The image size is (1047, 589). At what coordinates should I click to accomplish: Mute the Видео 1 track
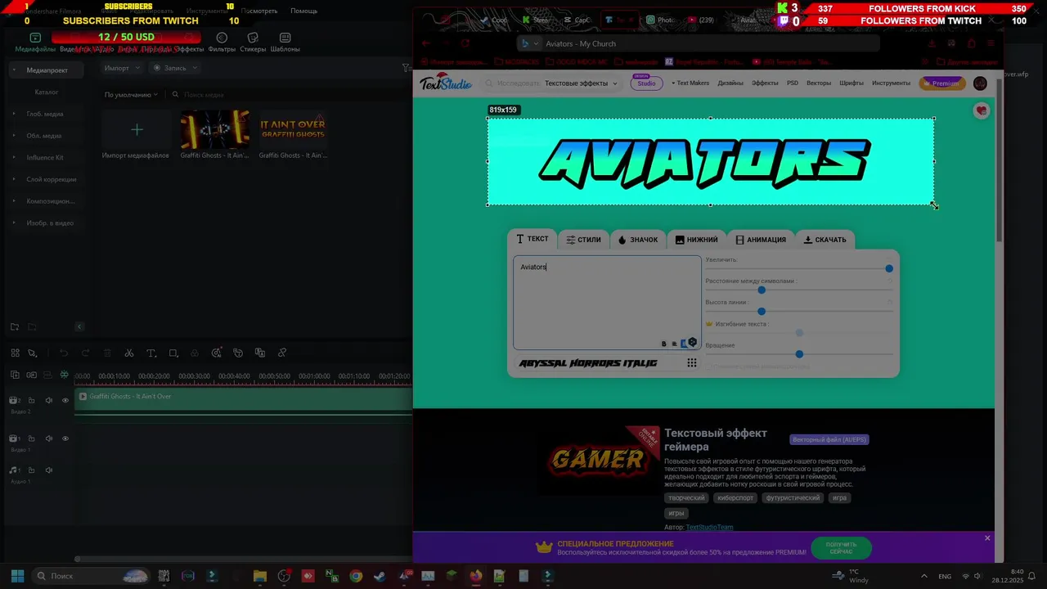pyautogui.click(x=48, y=438)
